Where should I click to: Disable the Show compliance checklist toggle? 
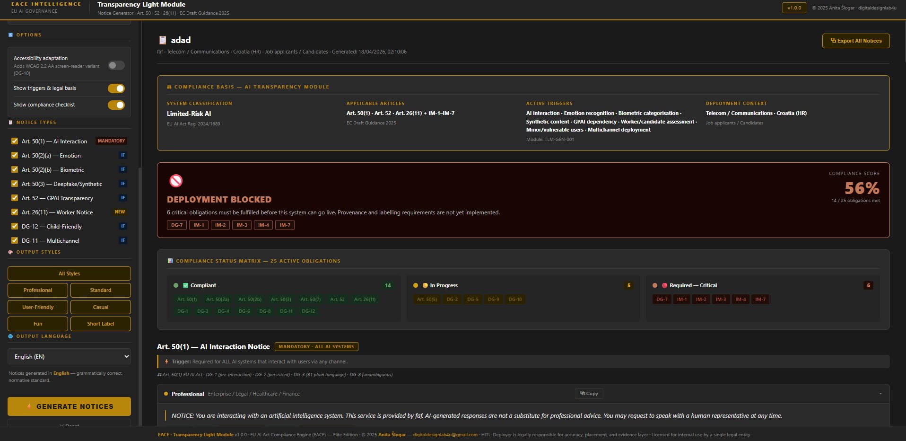(x=116, y=105)
